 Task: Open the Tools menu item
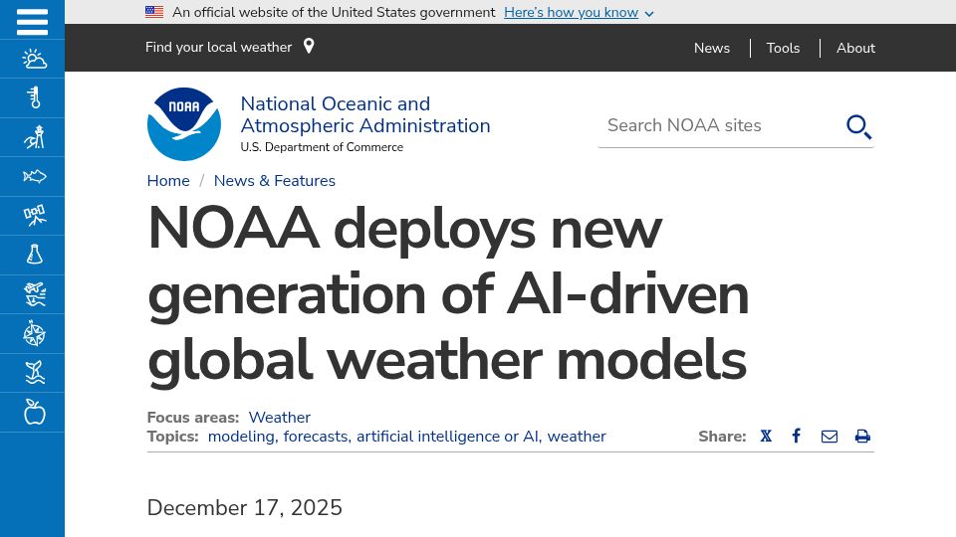783,48
